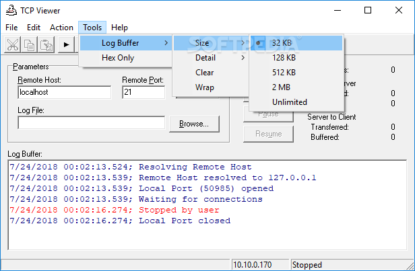Close the open Tools menu

click(x=92, y=28)
